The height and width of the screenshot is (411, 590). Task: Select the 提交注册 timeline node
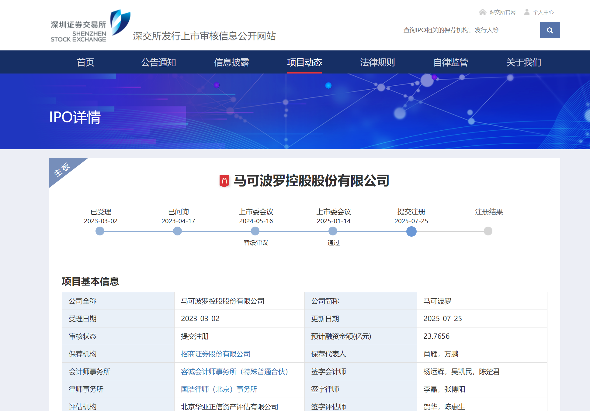(x=411, y=231)
